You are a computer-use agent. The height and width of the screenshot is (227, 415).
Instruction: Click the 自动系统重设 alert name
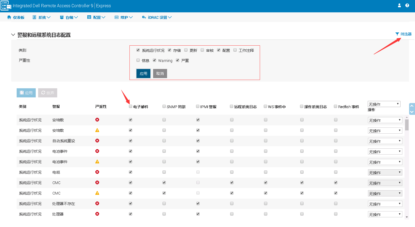pyautogui.click(x=64, y=141)
